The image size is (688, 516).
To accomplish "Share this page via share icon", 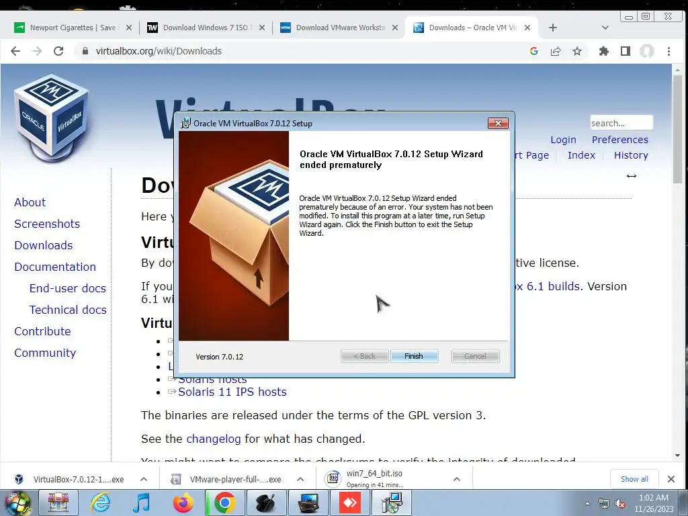I will [556, 51].
